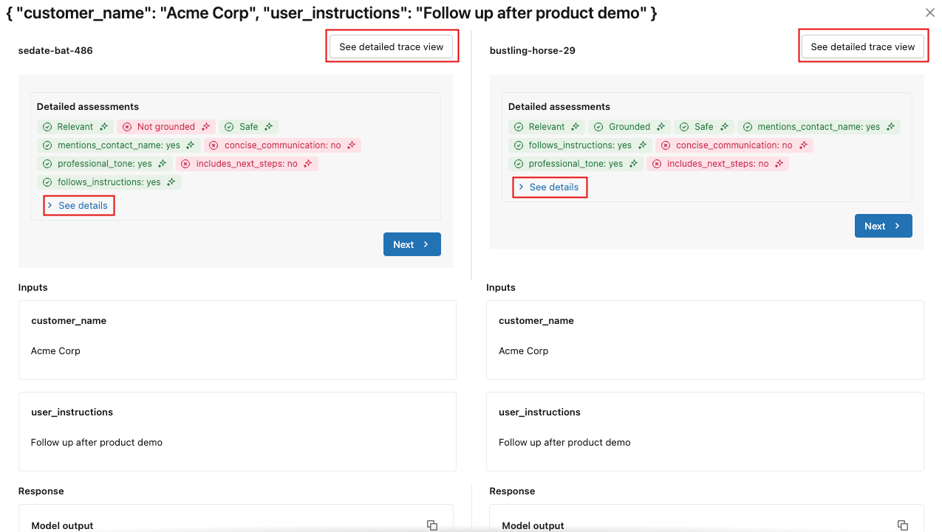Open detailed trace view for sedate-bat-486
The width and height of the screenshot is (942, 532).
[391, 46]
